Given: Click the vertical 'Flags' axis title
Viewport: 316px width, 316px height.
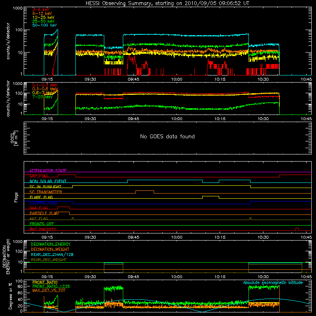Looking at the screenshot, I should [16, 197].
